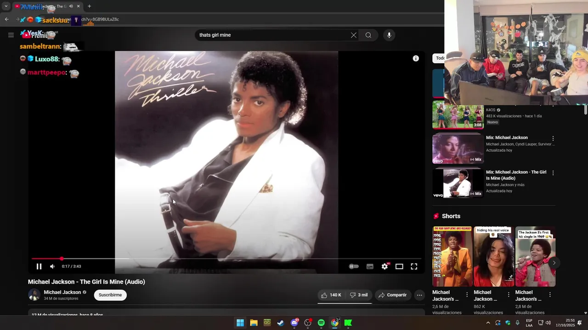Open options for the 2,8 M views short

(550, 295)
